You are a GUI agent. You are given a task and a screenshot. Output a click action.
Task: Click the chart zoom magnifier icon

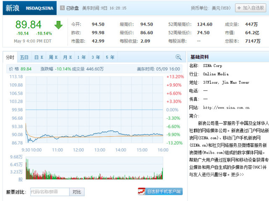click(x=178, y=57)
